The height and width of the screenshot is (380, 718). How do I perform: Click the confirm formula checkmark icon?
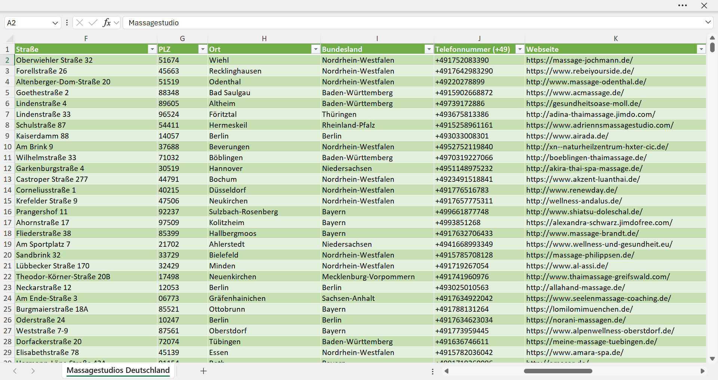pyautogui.click(x=93, y=23)
